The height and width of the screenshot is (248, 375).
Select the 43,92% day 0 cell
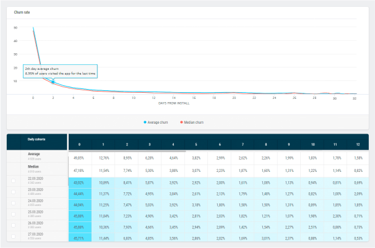pos(80,182)
